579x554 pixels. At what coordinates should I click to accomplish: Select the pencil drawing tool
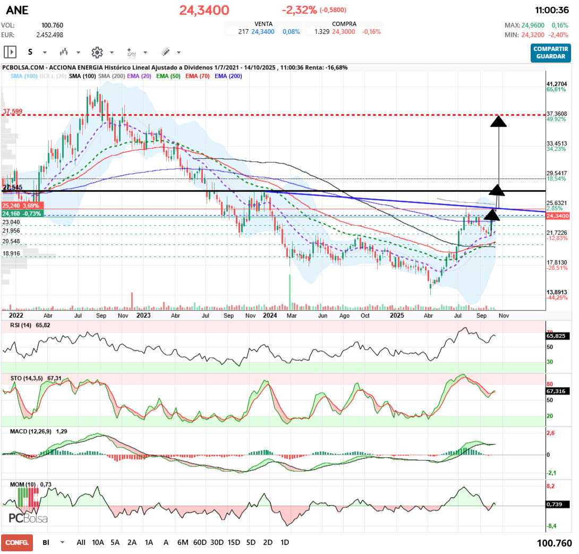point(165,52)
